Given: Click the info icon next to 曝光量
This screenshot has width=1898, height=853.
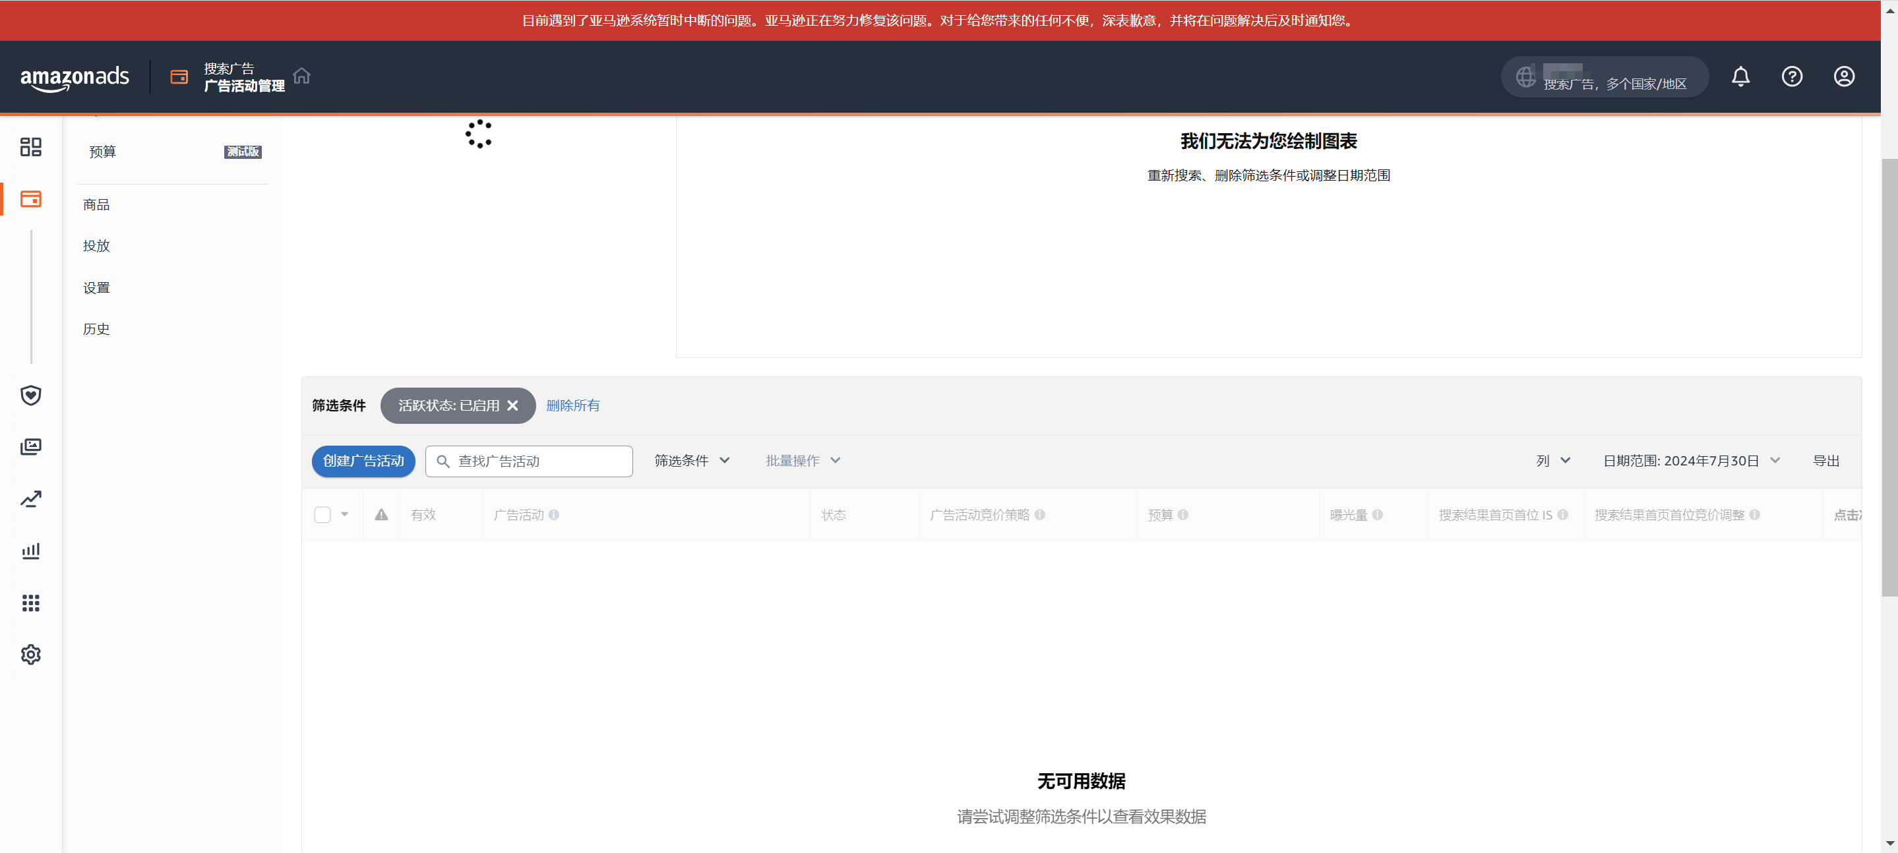Looking at the screenshot, I should coord(1377,515).
